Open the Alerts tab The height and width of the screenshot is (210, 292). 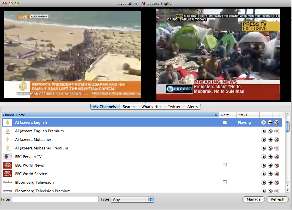(192, 107)
